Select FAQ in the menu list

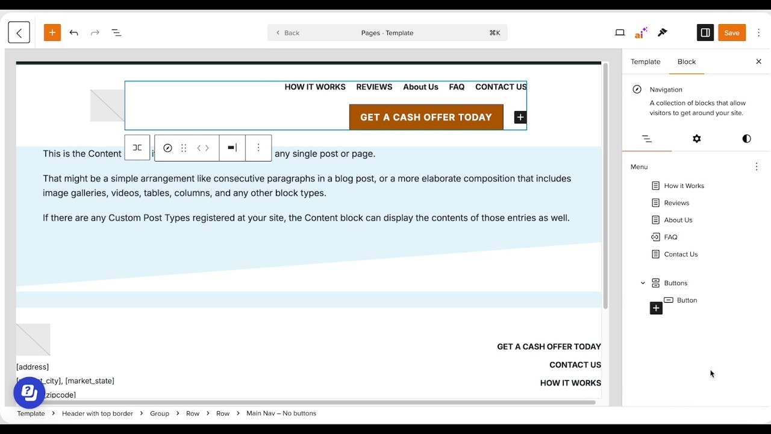pos(670,237)
